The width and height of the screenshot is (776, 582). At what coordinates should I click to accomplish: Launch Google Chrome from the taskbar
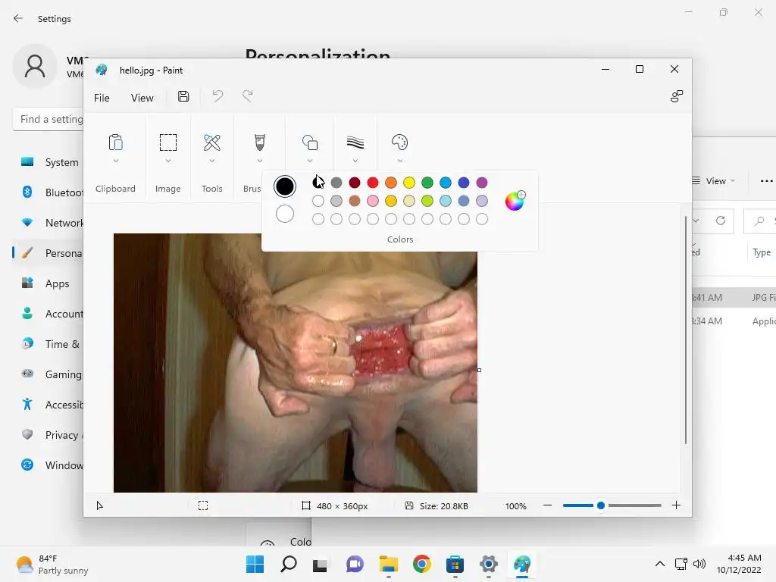click(x=421, y=564)
